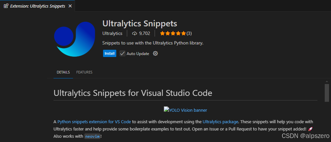The width and height of the screenshot is (331, 142).
Task: Select the Extension: Ultralytics Snippets editor tab
Action: tap(37, 6)
